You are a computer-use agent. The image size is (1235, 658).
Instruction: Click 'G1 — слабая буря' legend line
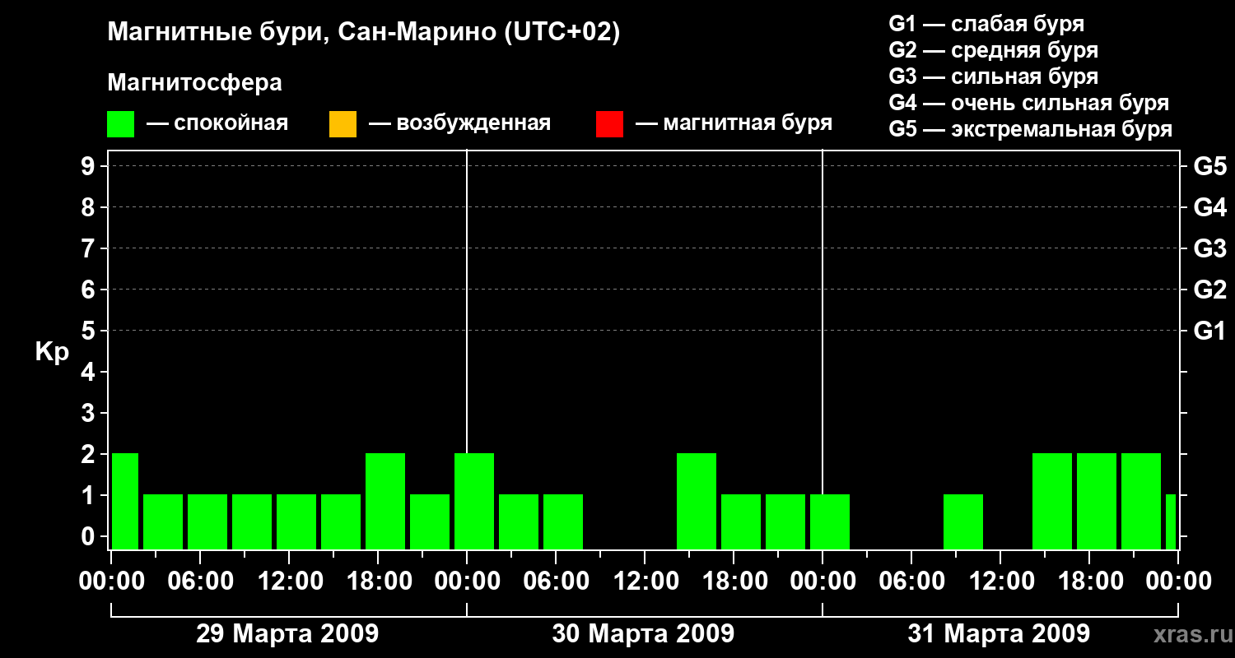click(x=986, y=24)
